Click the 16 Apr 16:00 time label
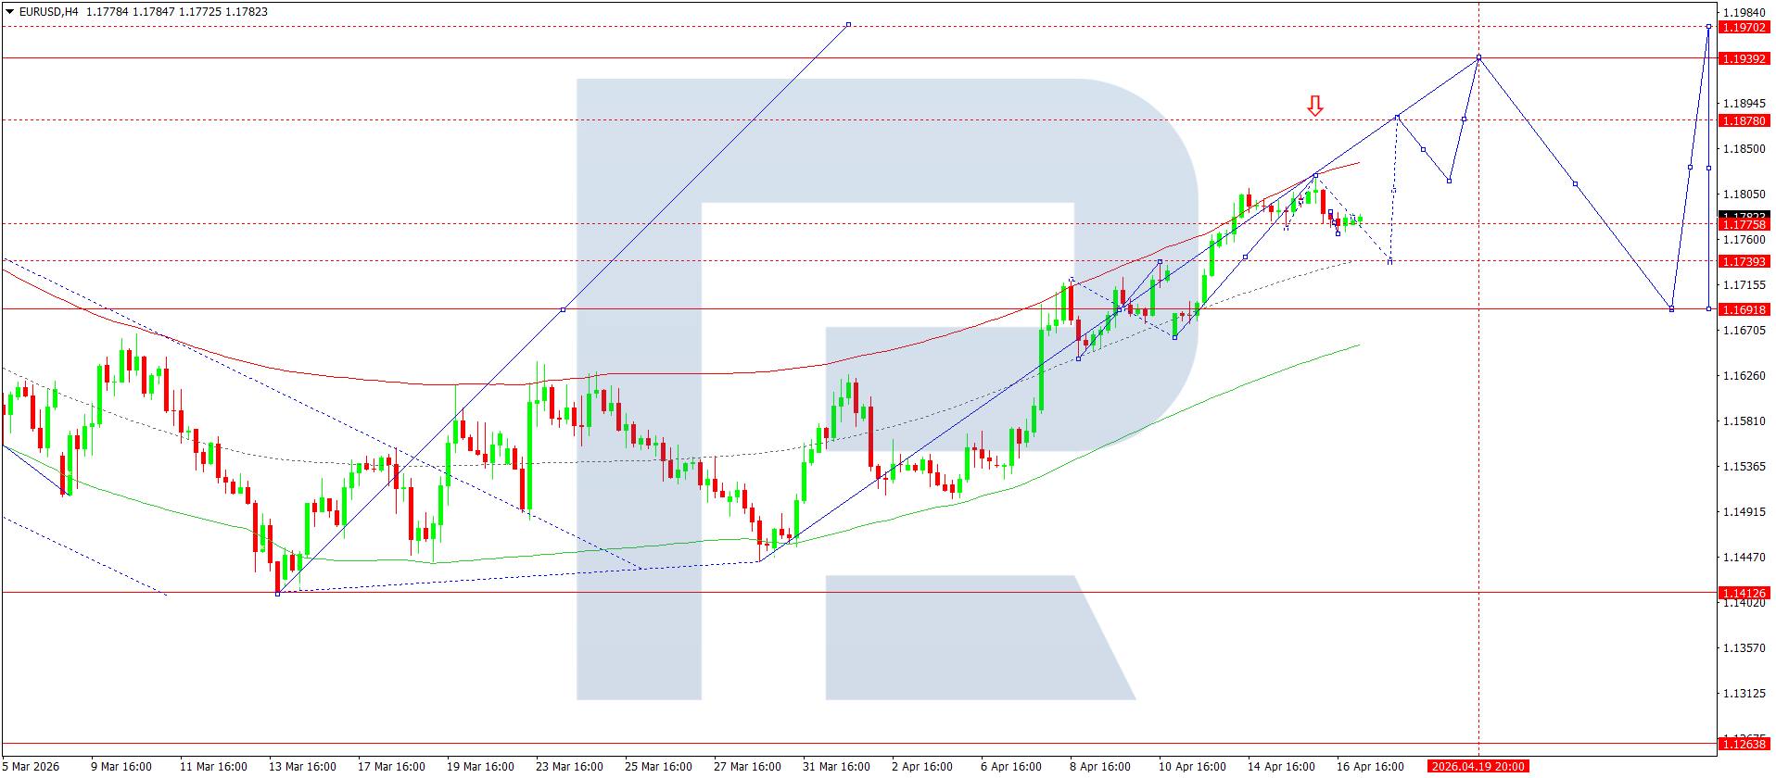The height and width of the screenshot is (778, 1776). (x=1369, y=767)
